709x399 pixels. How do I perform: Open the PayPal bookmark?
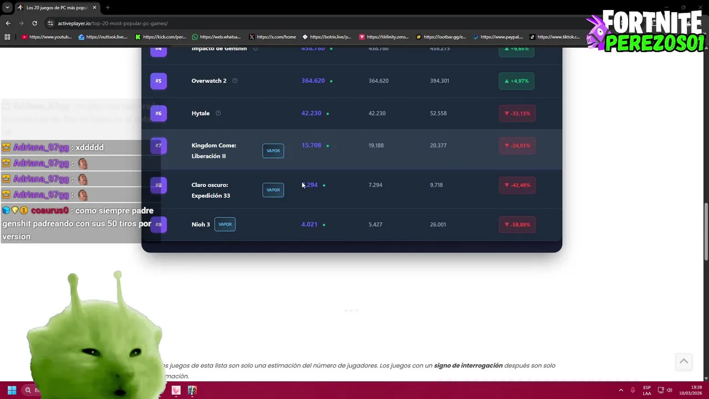click(498, 37)
